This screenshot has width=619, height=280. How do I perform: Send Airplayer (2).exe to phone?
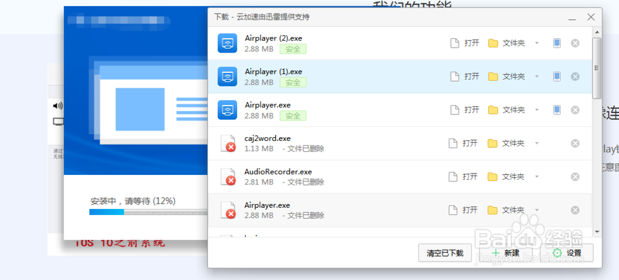click(x=556, y=43)
